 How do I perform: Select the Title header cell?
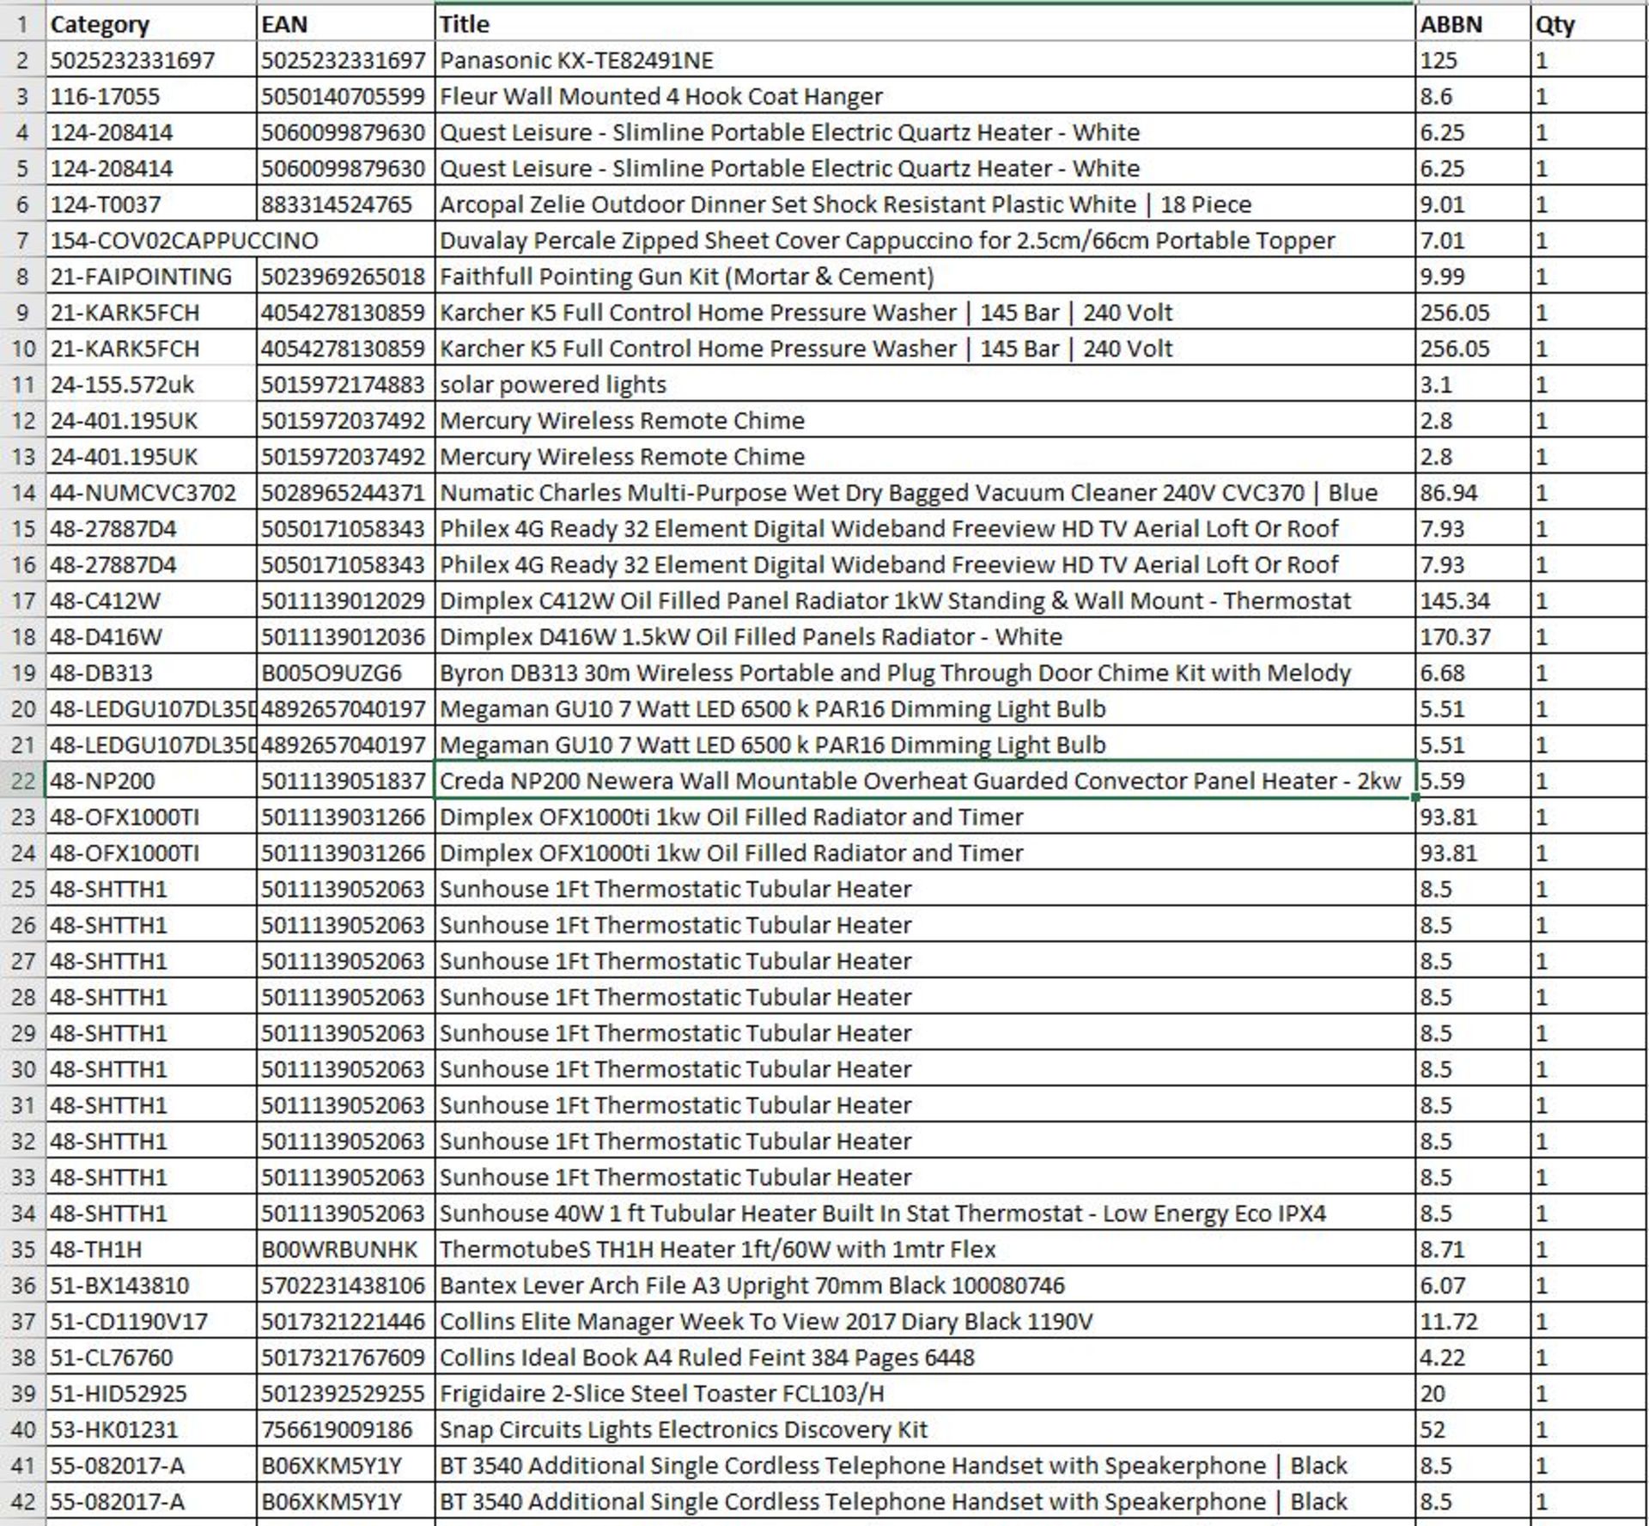(x=925, y=24)
